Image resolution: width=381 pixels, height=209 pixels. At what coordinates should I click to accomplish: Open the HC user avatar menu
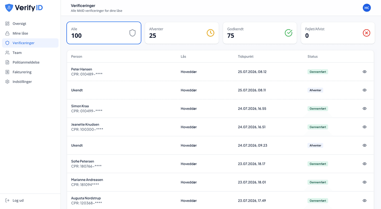point(367,8)
